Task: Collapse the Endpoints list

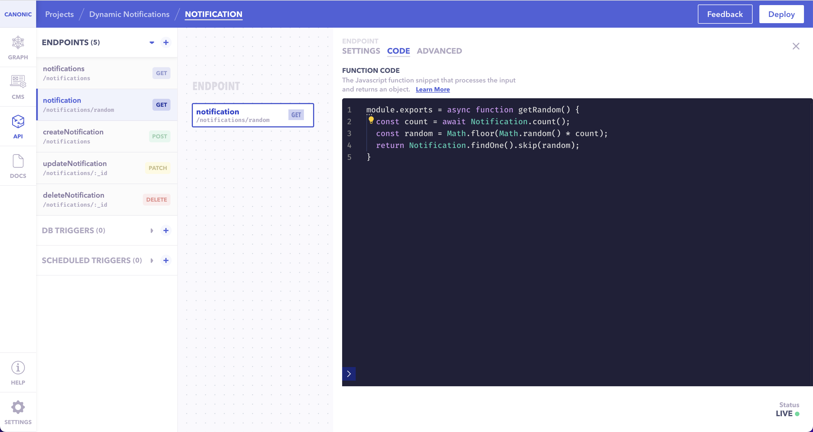Action: 152,42
